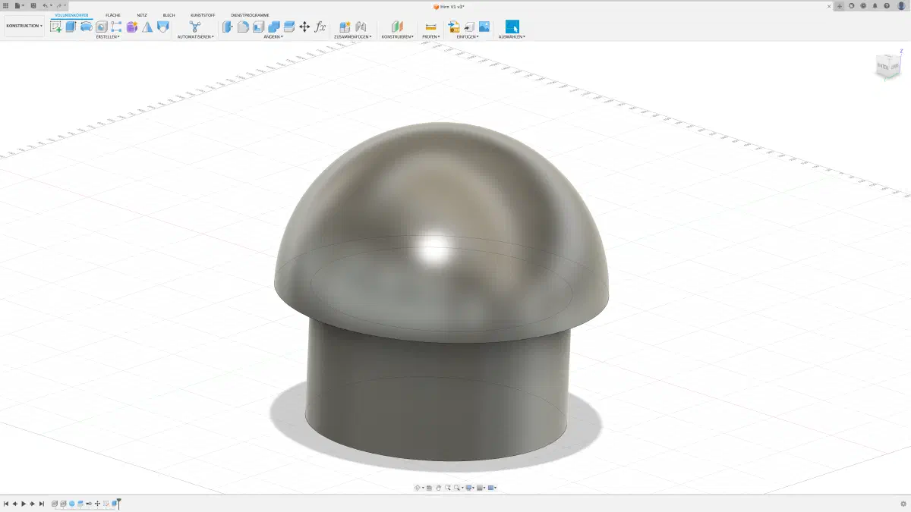Switch to the Fläche tab
Screen dimensions: 911x512
point(112,15)
